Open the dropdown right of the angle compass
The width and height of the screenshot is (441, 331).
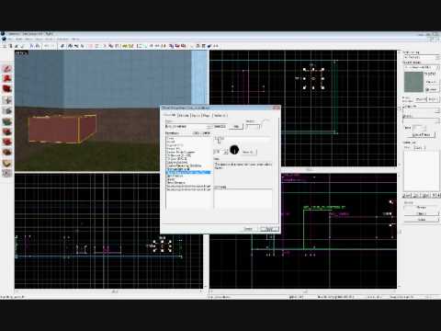tap(249, 152)
